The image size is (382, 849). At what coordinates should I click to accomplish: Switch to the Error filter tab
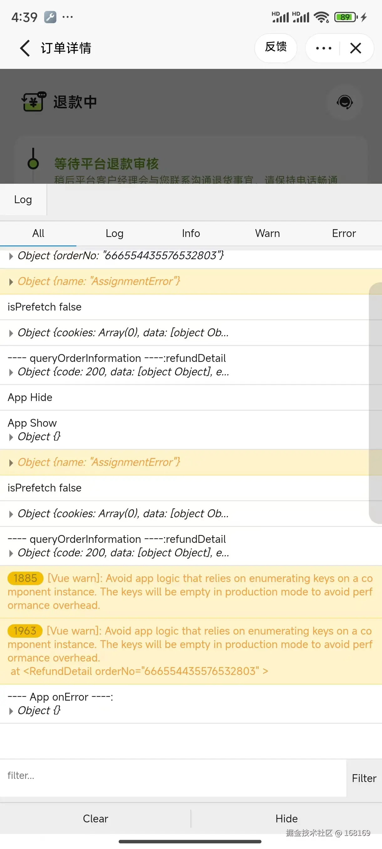pos(344,233)
